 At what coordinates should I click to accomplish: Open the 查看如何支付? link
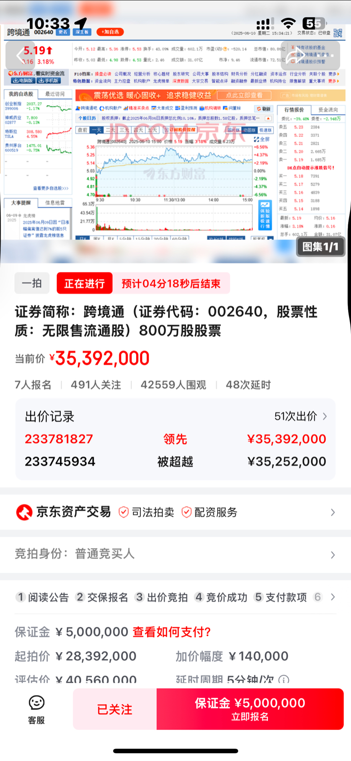coord(172,632)
